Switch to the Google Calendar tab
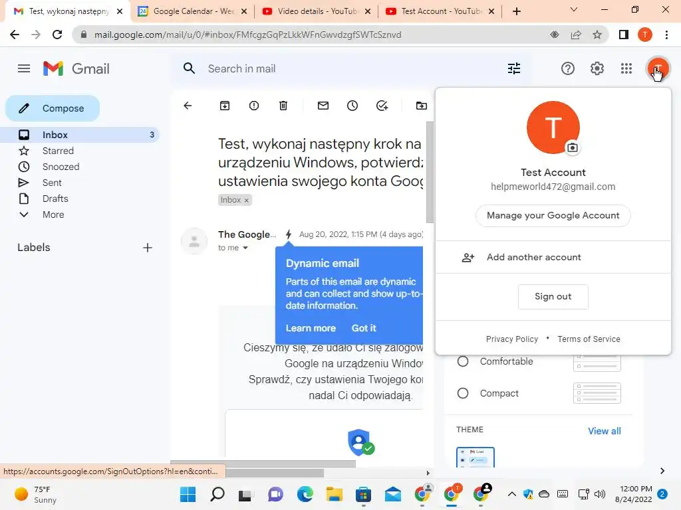681x510 pixels. (192, 11)
